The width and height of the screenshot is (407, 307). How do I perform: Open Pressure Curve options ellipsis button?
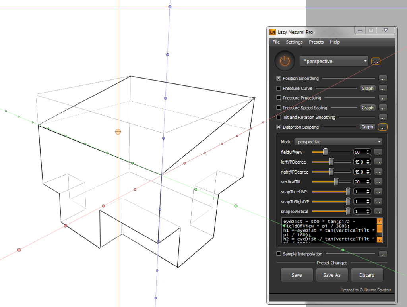click(383, 89)
